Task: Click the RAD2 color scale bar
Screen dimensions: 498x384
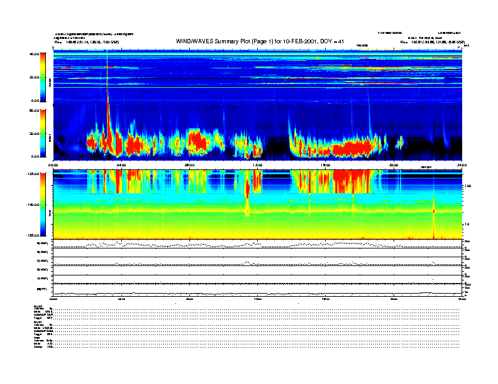Action: click(43, 77)
